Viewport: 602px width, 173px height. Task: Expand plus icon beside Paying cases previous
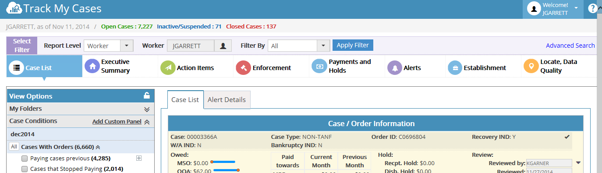138,158
